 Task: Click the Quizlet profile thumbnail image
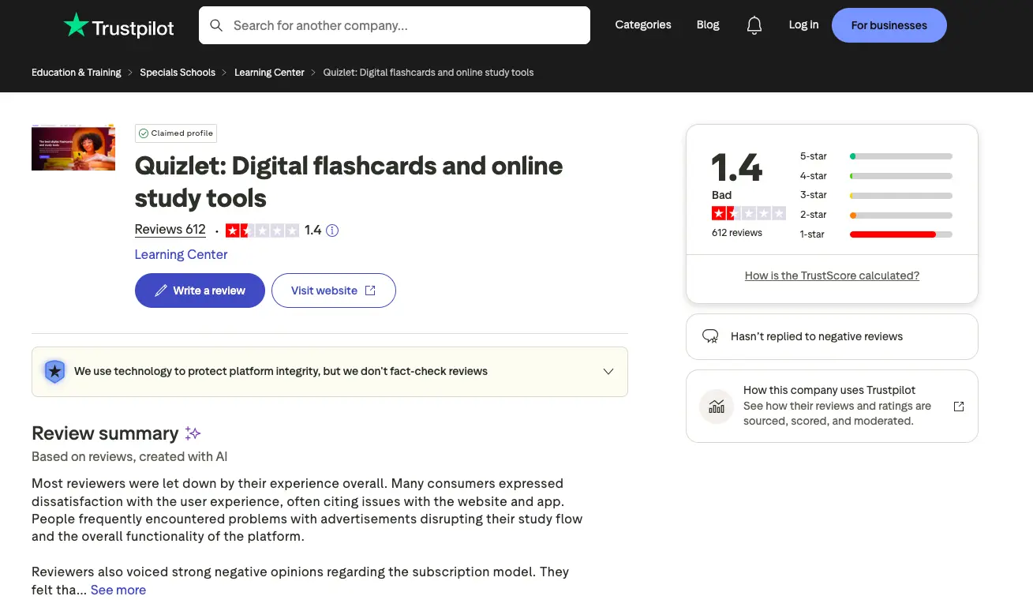pos(73,147)
